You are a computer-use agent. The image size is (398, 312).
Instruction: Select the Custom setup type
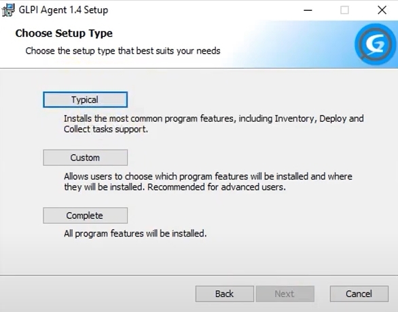(86, 158)
